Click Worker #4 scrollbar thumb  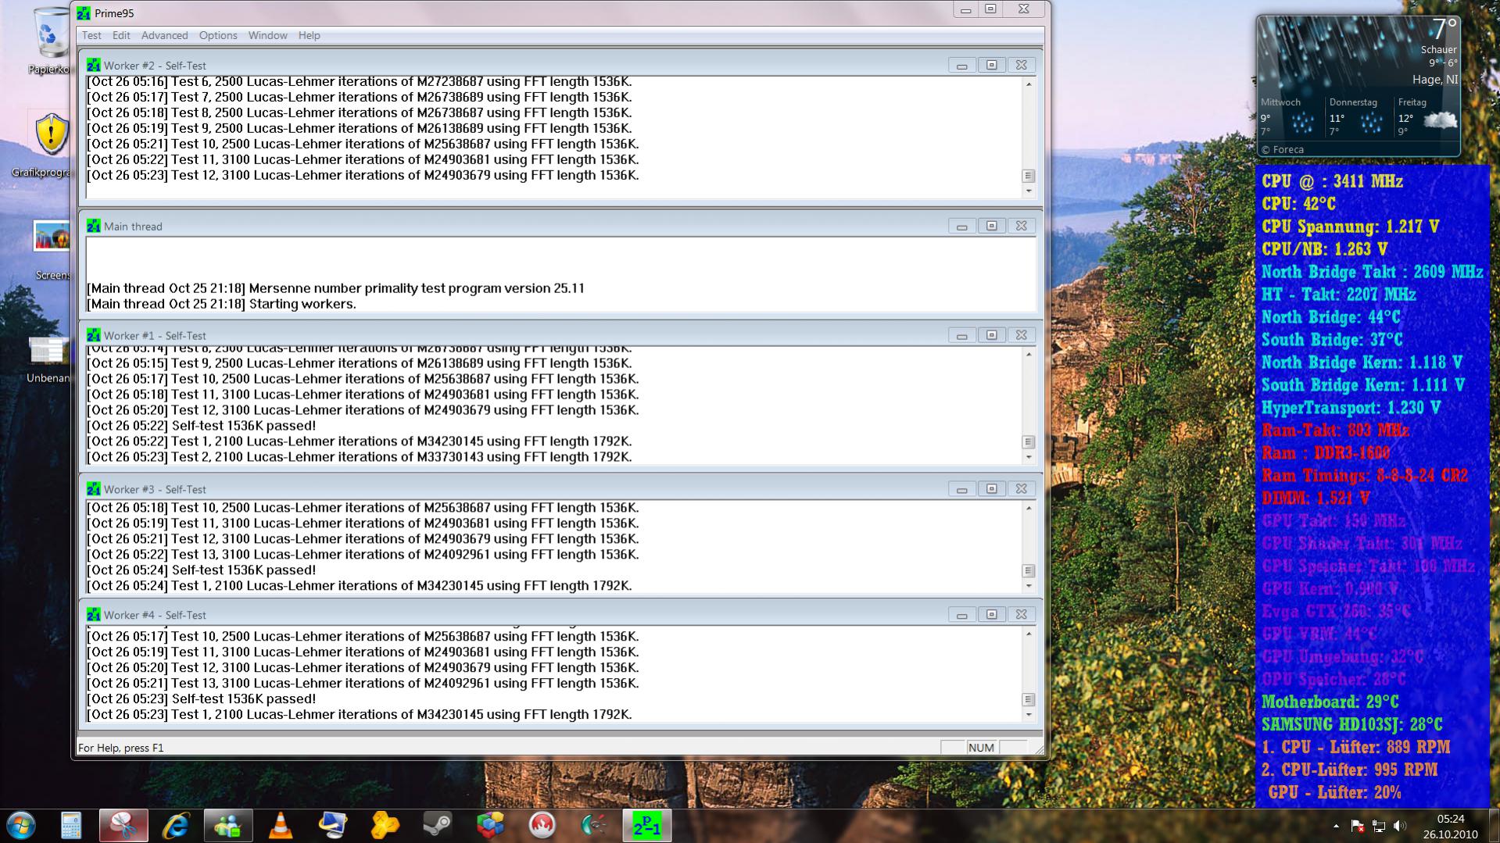tap(1029, 700)
